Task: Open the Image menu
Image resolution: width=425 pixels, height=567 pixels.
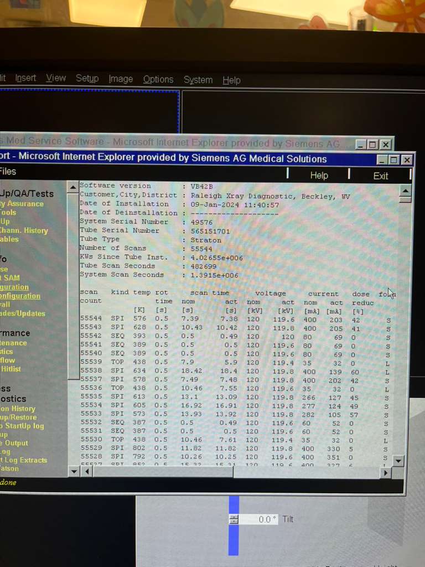Action: [x=121, y=79]
